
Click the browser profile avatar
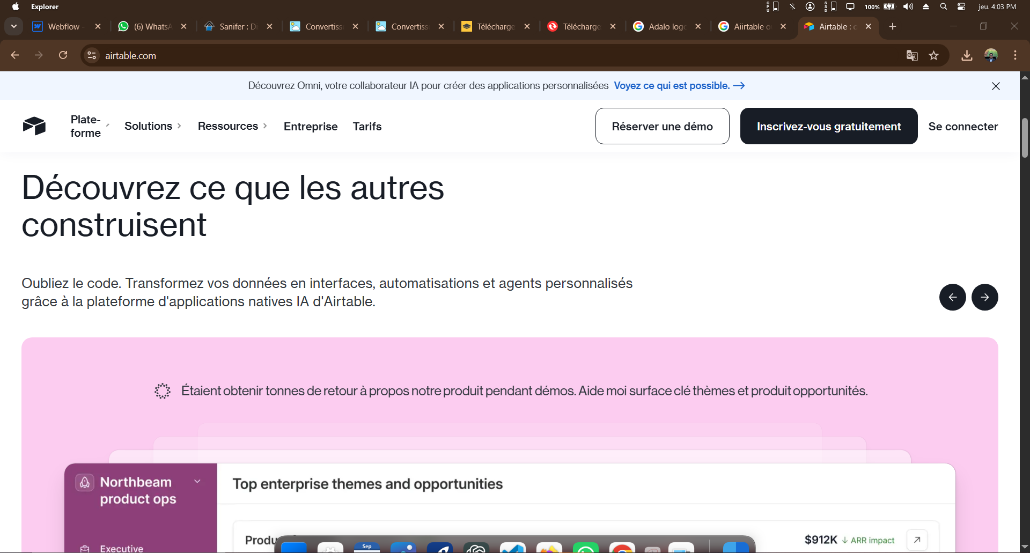point(991,55)
